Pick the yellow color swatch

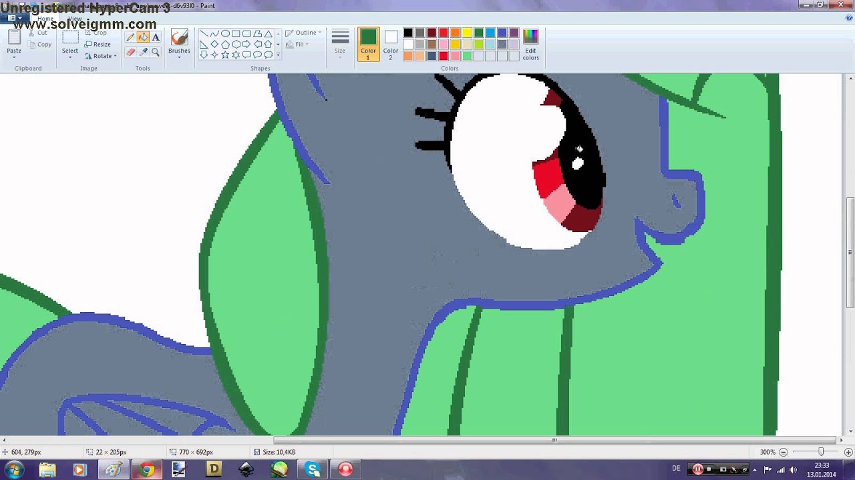(x=467, y=33)
